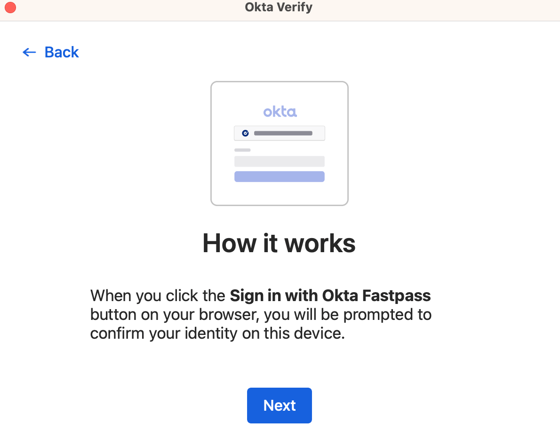Click the text confirm your identity on this device

click(x=217, y=334)
